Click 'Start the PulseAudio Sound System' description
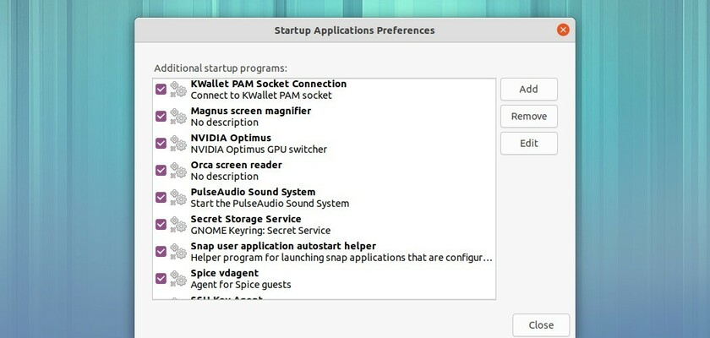 pos(270,204)
